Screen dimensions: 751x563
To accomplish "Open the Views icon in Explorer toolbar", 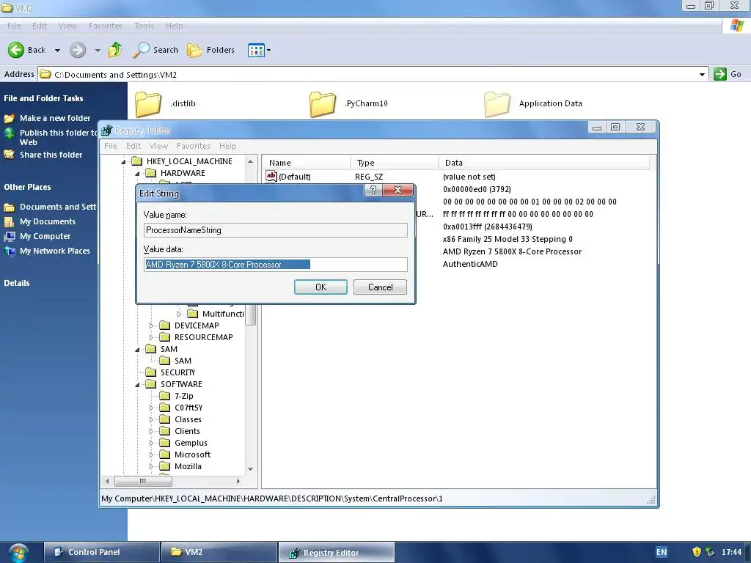I will pyautogui.click(x=256, y=50).
